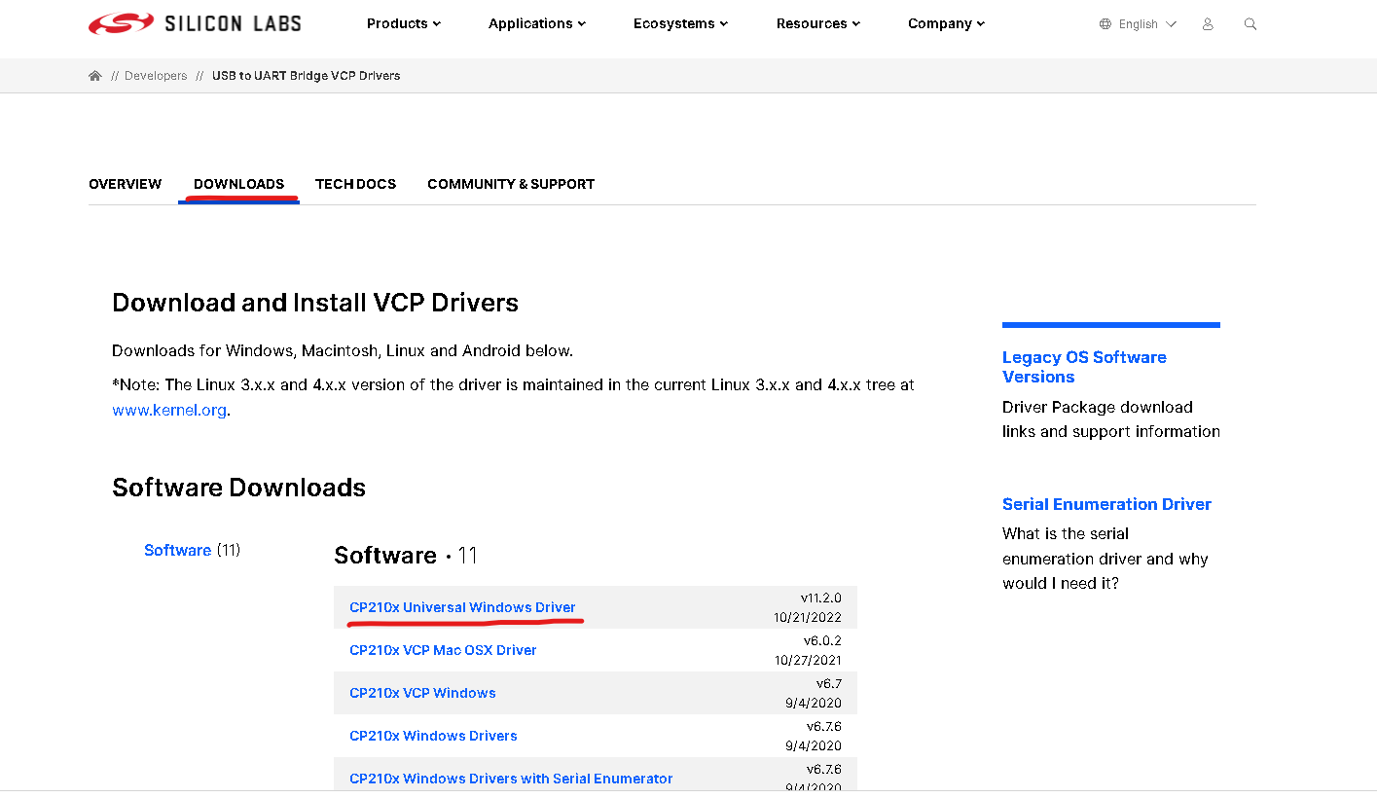Click Download and Install VCP Drivers heading

(315, 303)
